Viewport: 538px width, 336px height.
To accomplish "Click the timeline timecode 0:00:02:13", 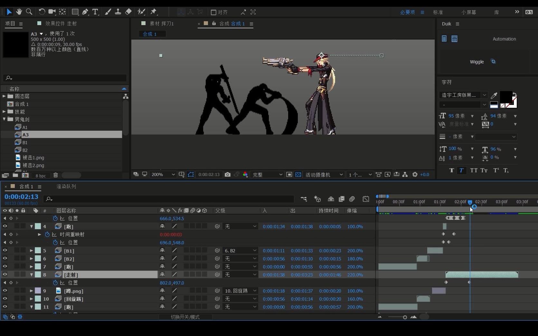I will pyautogui.click(x=21, y=197).
